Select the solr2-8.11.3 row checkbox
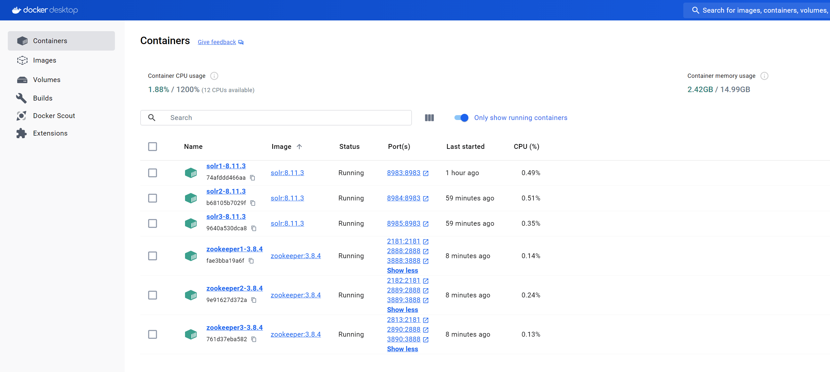830x372 pixels. pyautogui.click(x=153, y=198)
